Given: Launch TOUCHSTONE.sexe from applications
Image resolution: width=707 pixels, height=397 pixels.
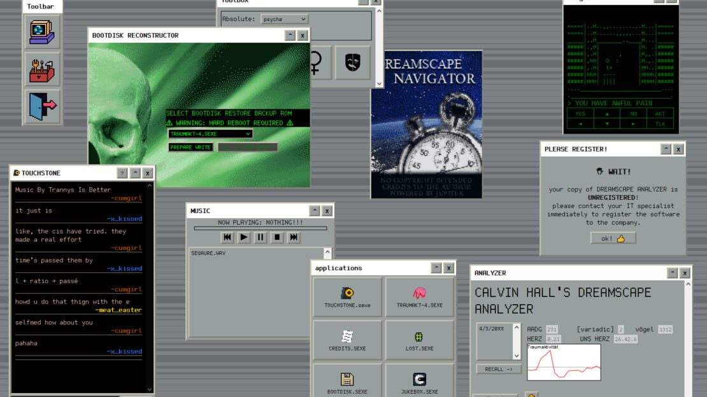Looking at the screenshot, I should coord(347,296).
